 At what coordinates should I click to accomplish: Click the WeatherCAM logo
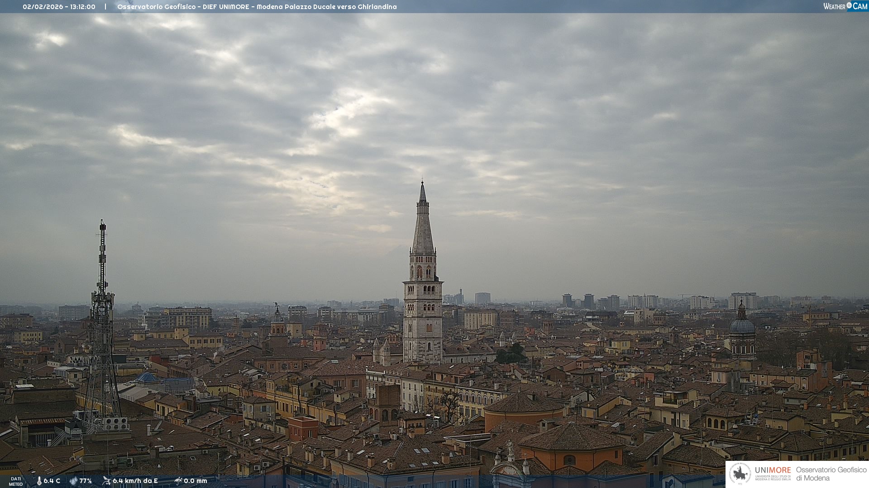pos(845,6)
